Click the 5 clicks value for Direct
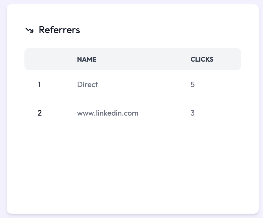Screen dimensions: 263x218 click(192, 85)
